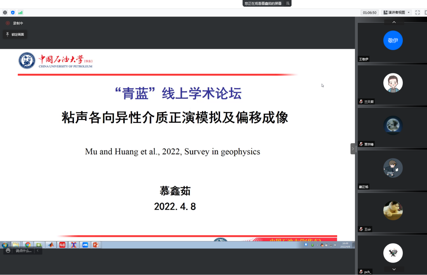Image resolution: width=427 pixels, height=275 pixels.
Task: Click 王敬伊's blue avatar
Action: tap(393, 40)
